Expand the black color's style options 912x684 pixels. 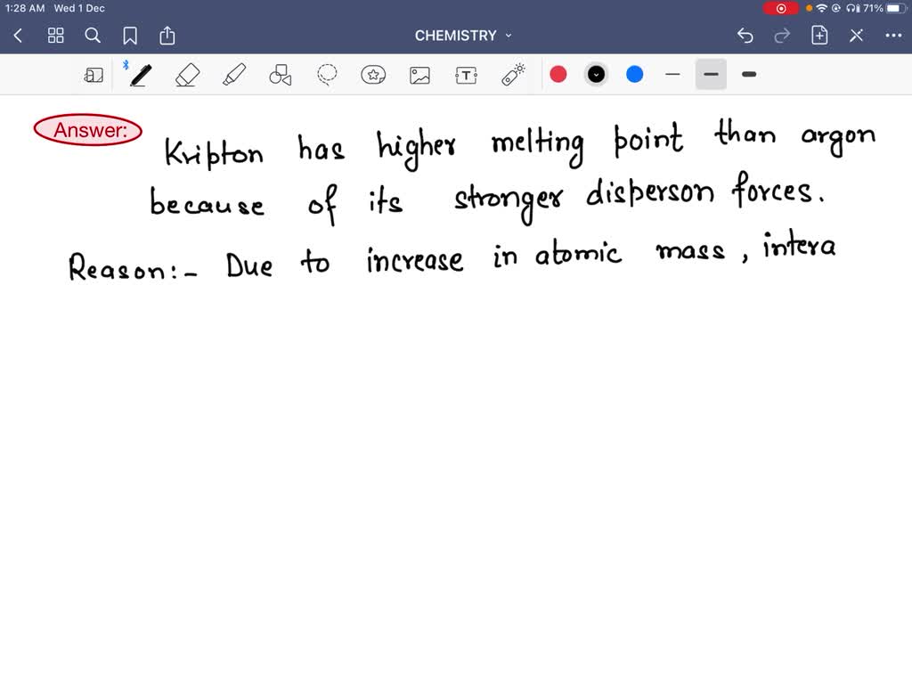point(596,74)
